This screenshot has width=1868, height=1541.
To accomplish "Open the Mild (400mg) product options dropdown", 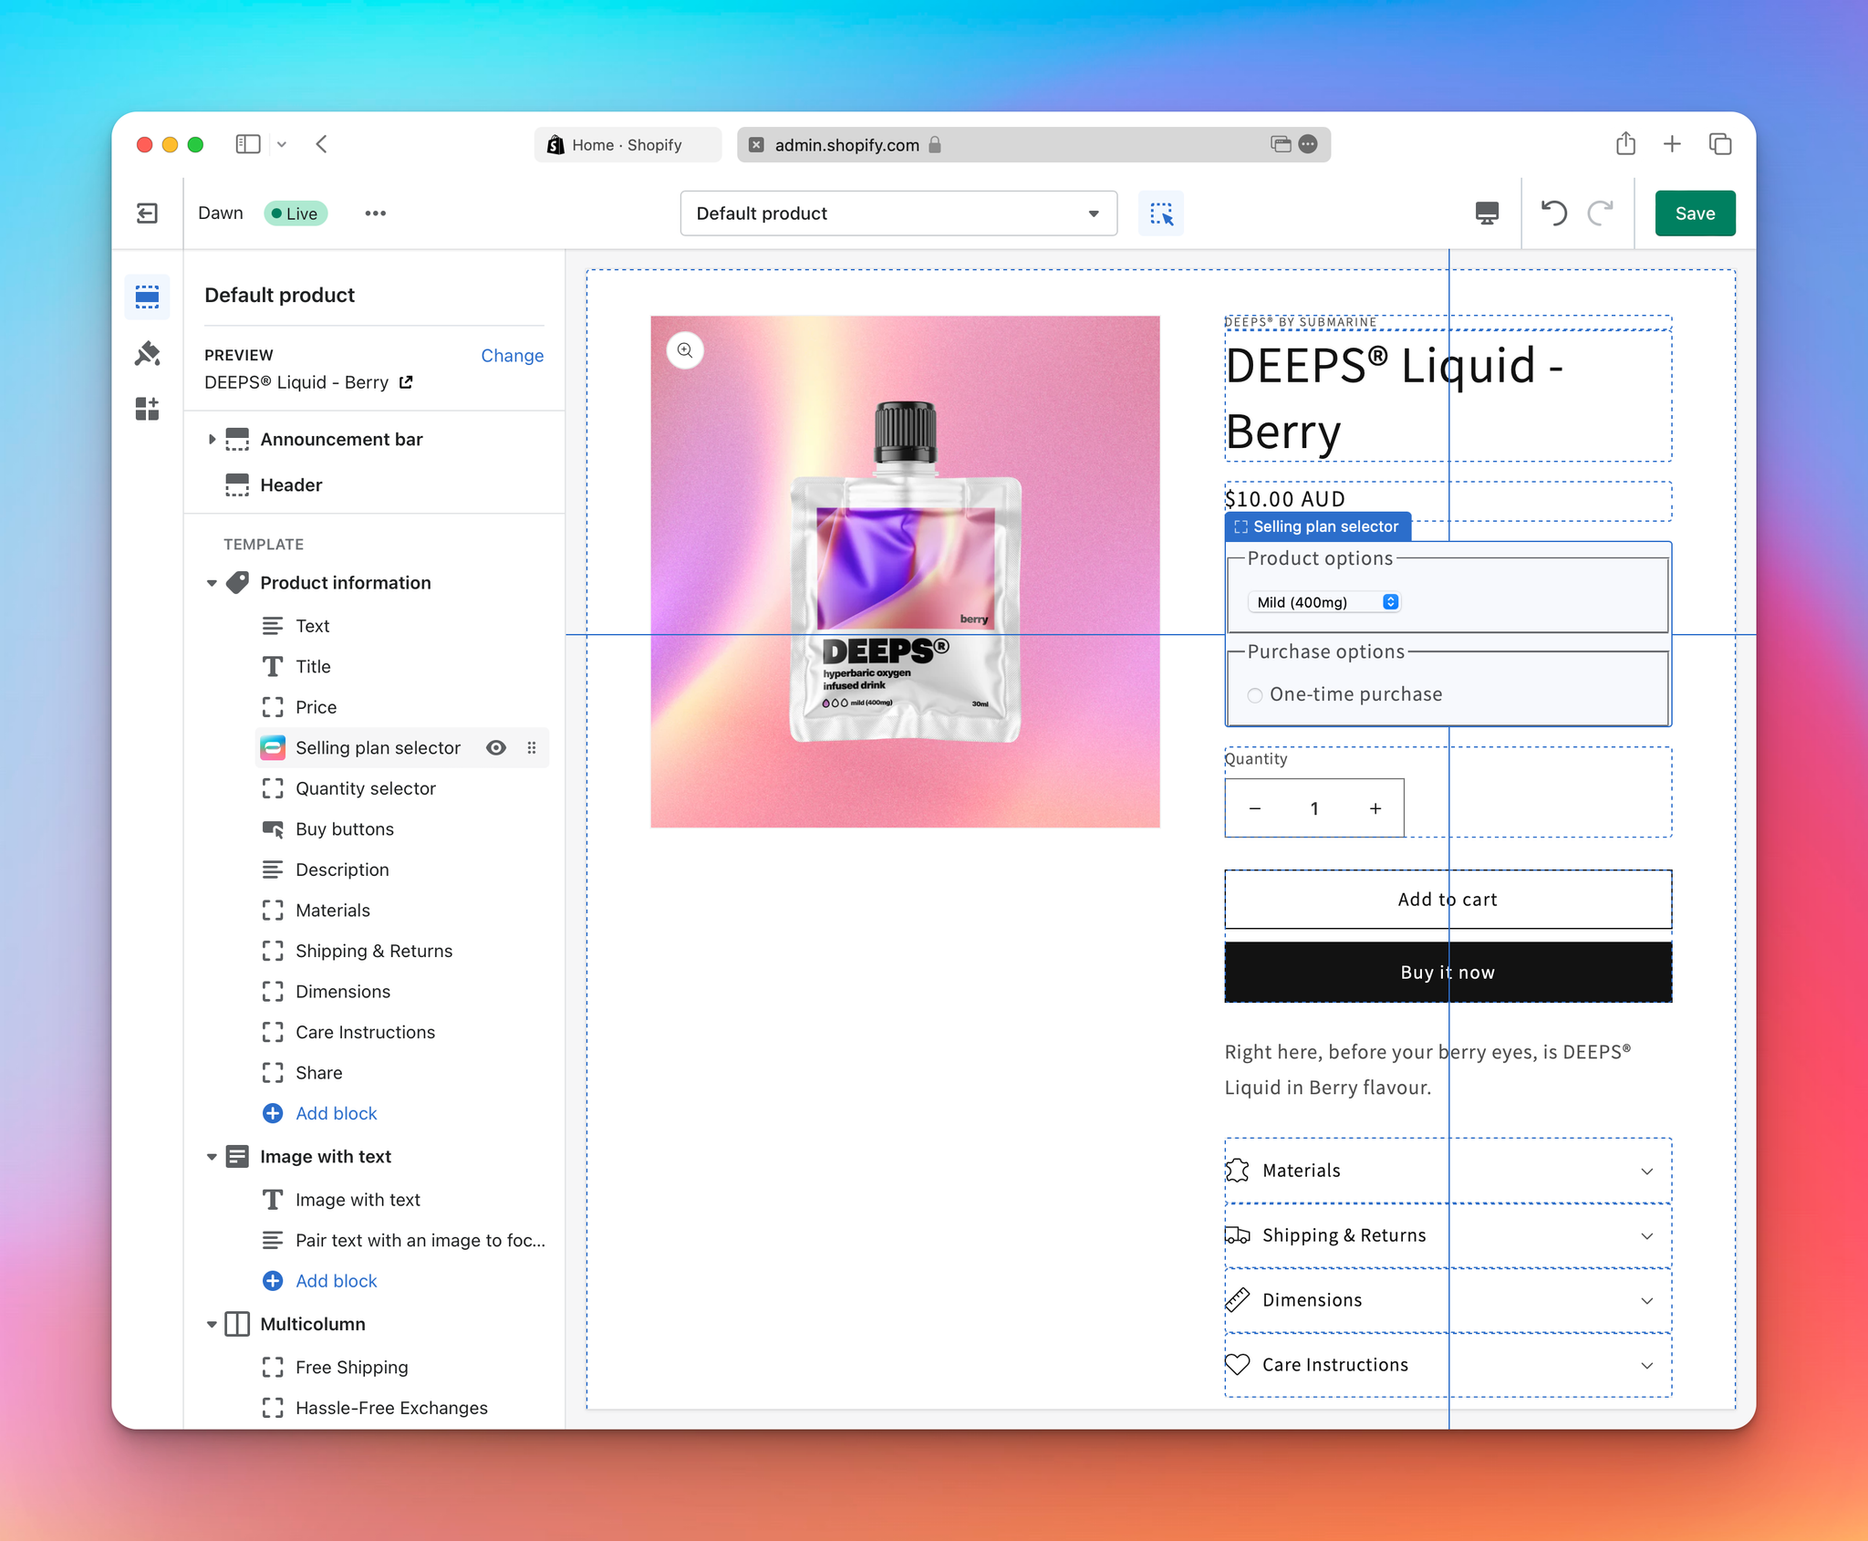I will tap(1323, 602).
